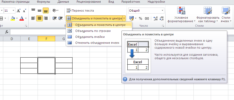Screen dimensions: 234x100
Task: Choose Объединить по строкам
Action: 99,31
